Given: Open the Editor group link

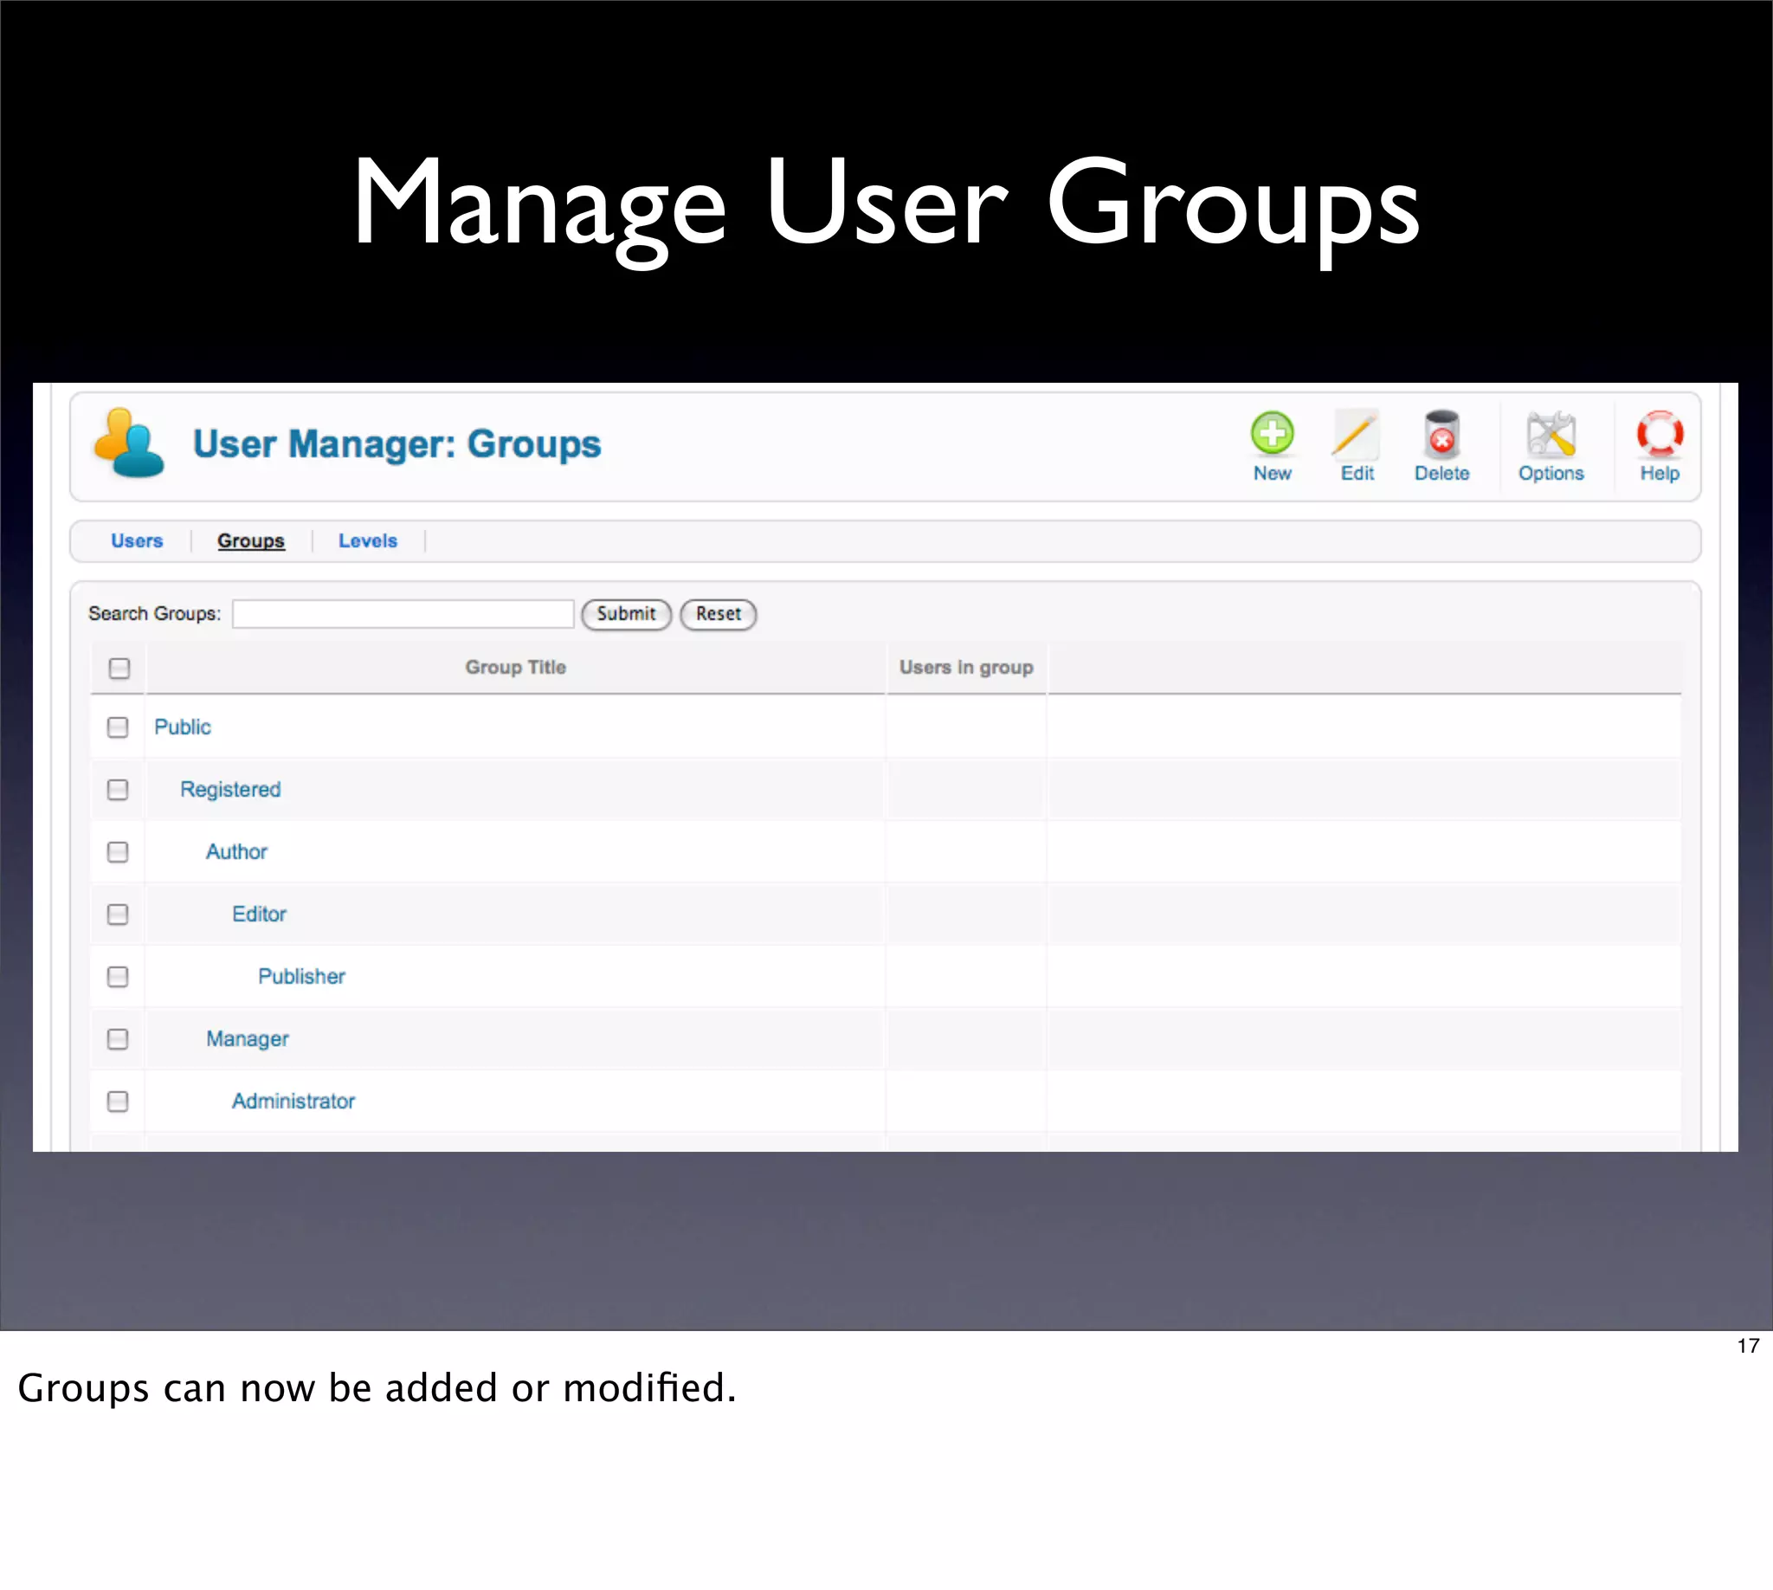Looking at the screenshot, I should pos(260,914).
